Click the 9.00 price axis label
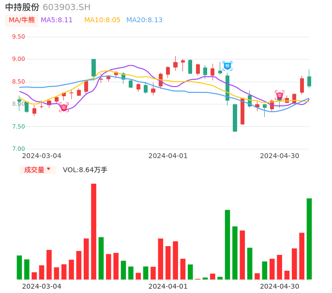This screenshot has width=332, height=293. click(18, 59)
